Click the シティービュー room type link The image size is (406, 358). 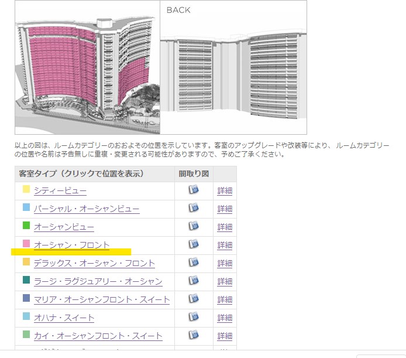60,191
